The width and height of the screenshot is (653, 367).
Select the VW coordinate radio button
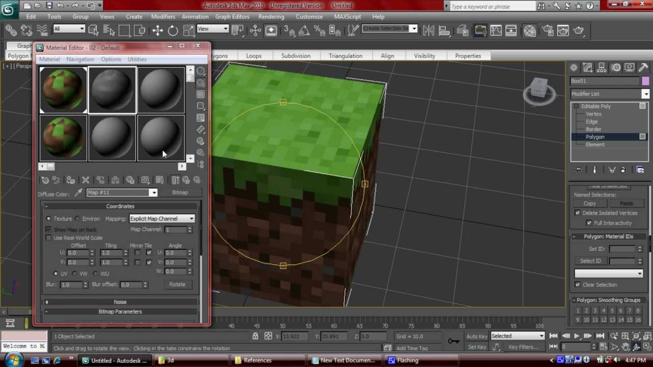74,274
